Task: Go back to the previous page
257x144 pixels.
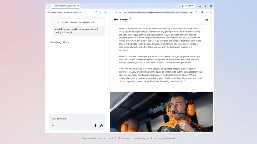Action: tap(112, 12)
